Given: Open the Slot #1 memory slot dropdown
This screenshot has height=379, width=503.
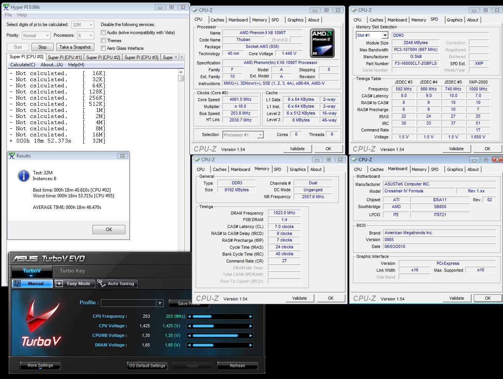Looking at the screenshot, I should click(372, 35).
